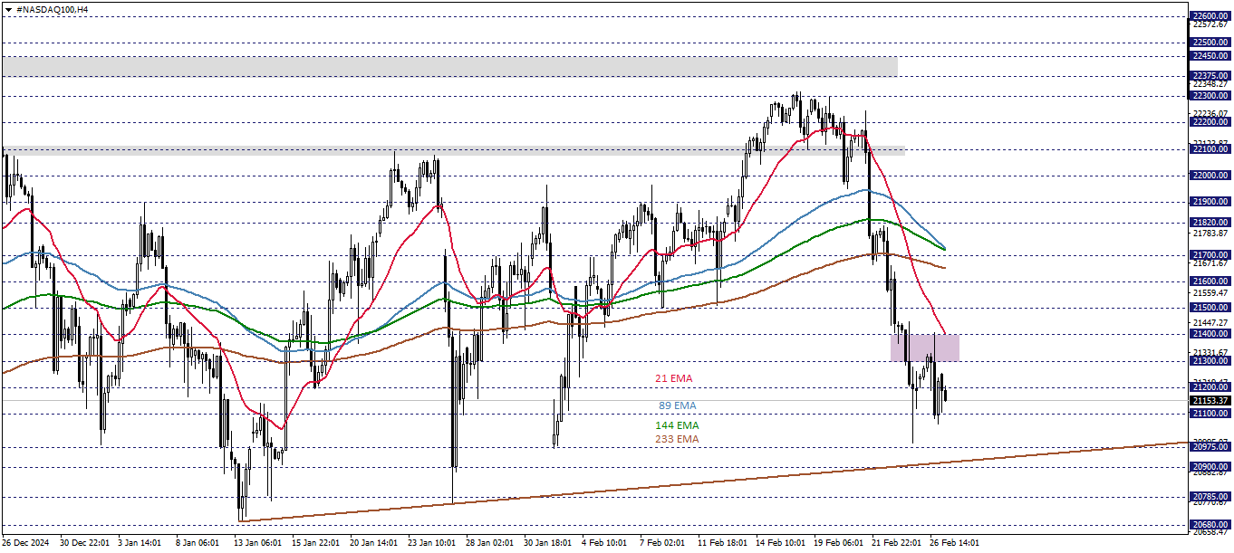The image size is (1234, 553).
Task: Click the 8 Jan 06:01 time label
Action: pyautogui.click(x=196, y=543)
